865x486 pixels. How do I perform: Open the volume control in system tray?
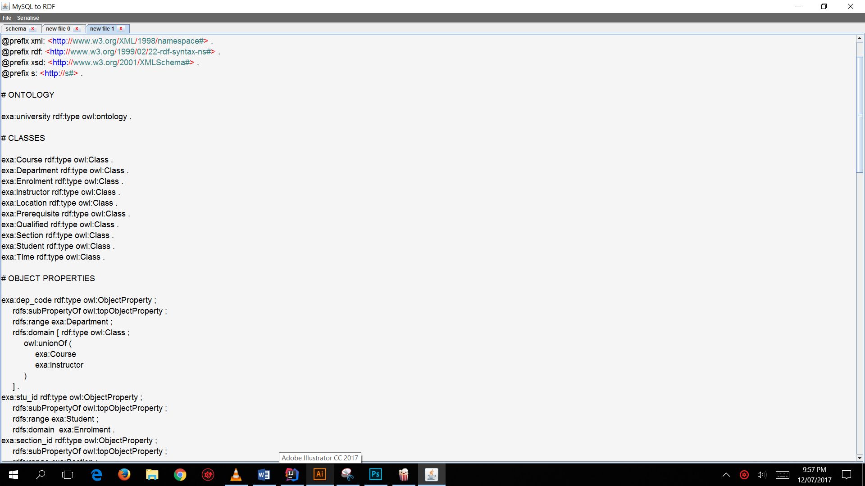(761, 475)
